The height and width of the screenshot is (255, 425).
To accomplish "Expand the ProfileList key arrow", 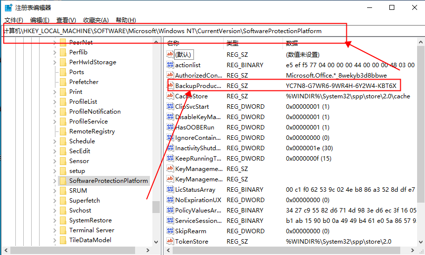I will pos(54,102).
